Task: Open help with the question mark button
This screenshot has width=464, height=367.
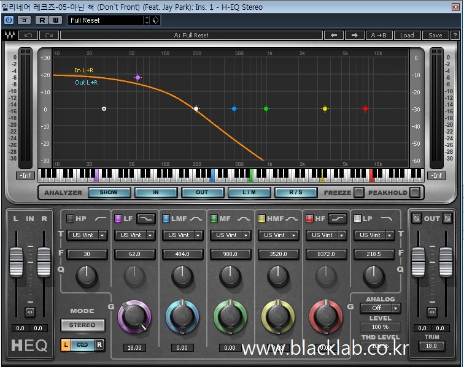Action: [x=455, y=35]
